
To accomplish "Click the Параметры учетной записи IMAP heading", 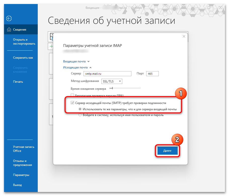I will point(92,46).
